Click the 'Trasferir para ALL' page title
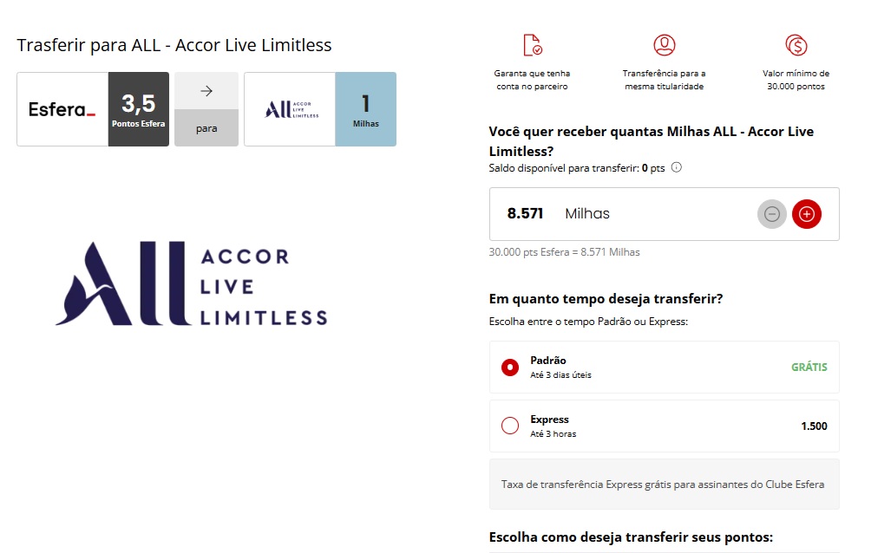884x553 pixels. pyautogui.click(x=174, y=45)
